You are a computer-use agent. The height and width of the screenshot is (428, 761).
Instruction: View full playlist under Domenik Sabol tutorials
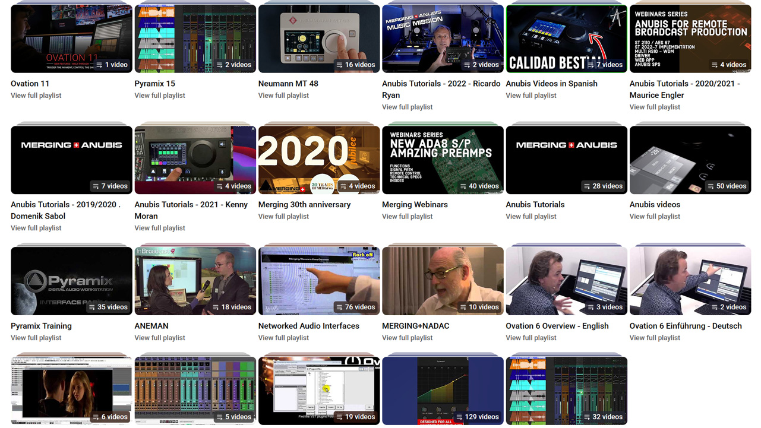click(36, 229)
